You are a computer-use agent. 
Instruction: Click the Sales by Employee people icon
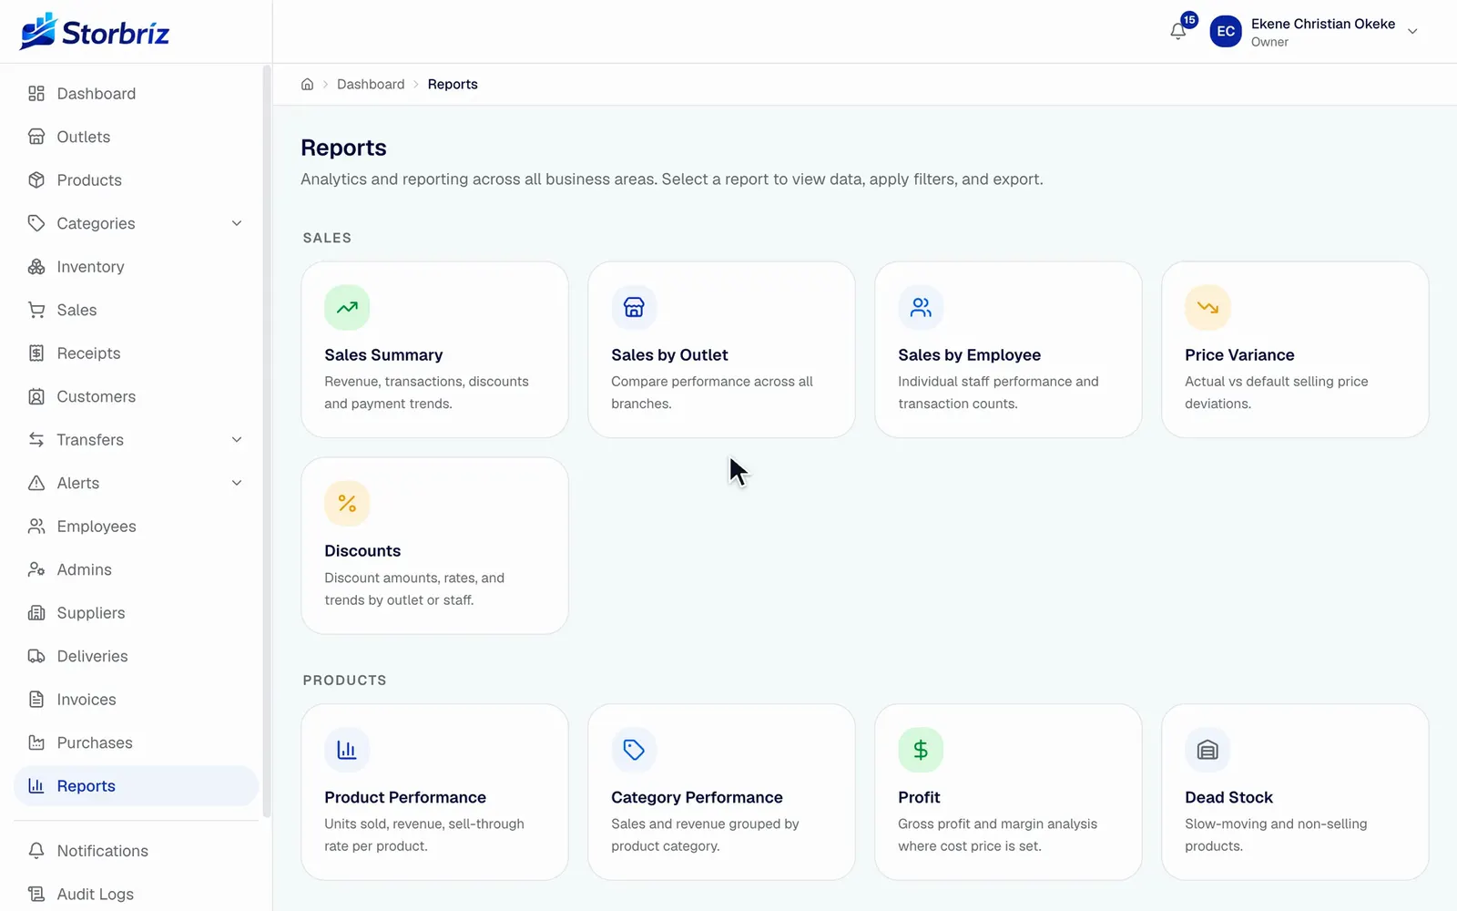921,307
